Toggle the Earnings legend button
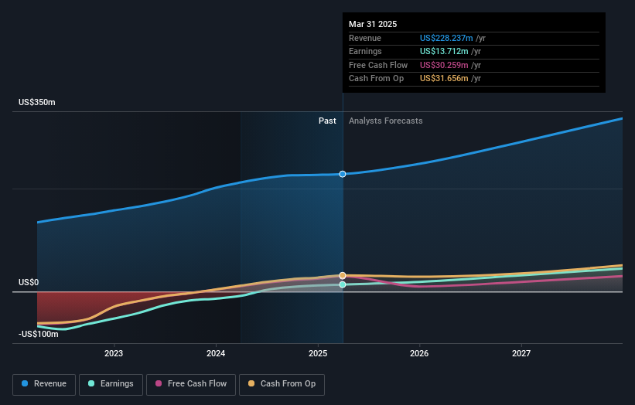 click(111, 384)
